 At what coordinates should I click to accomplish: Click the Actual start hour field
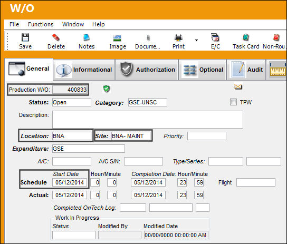[x=95, y=195]
